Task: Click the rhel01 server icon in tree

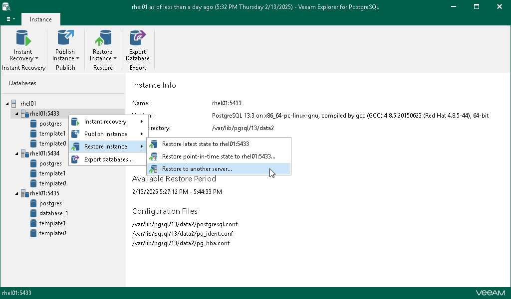Action: [14, 104]
